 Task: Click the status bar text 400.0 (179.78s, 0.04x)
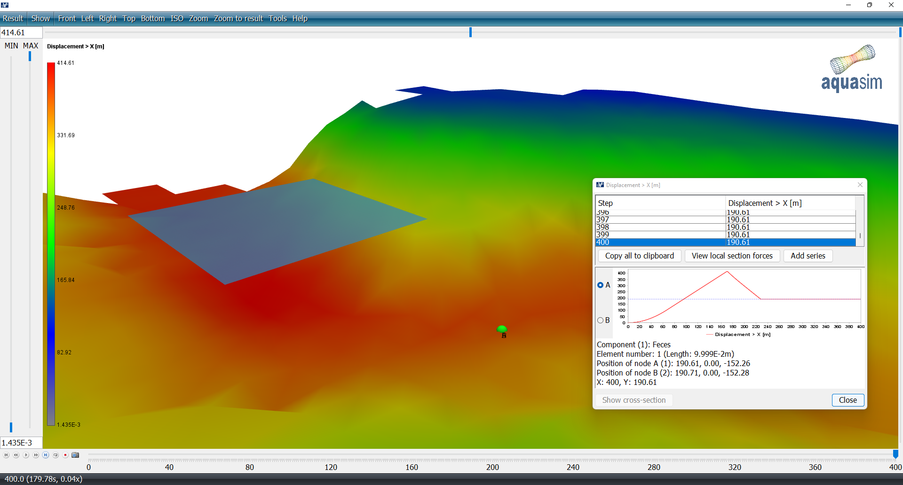43,479
